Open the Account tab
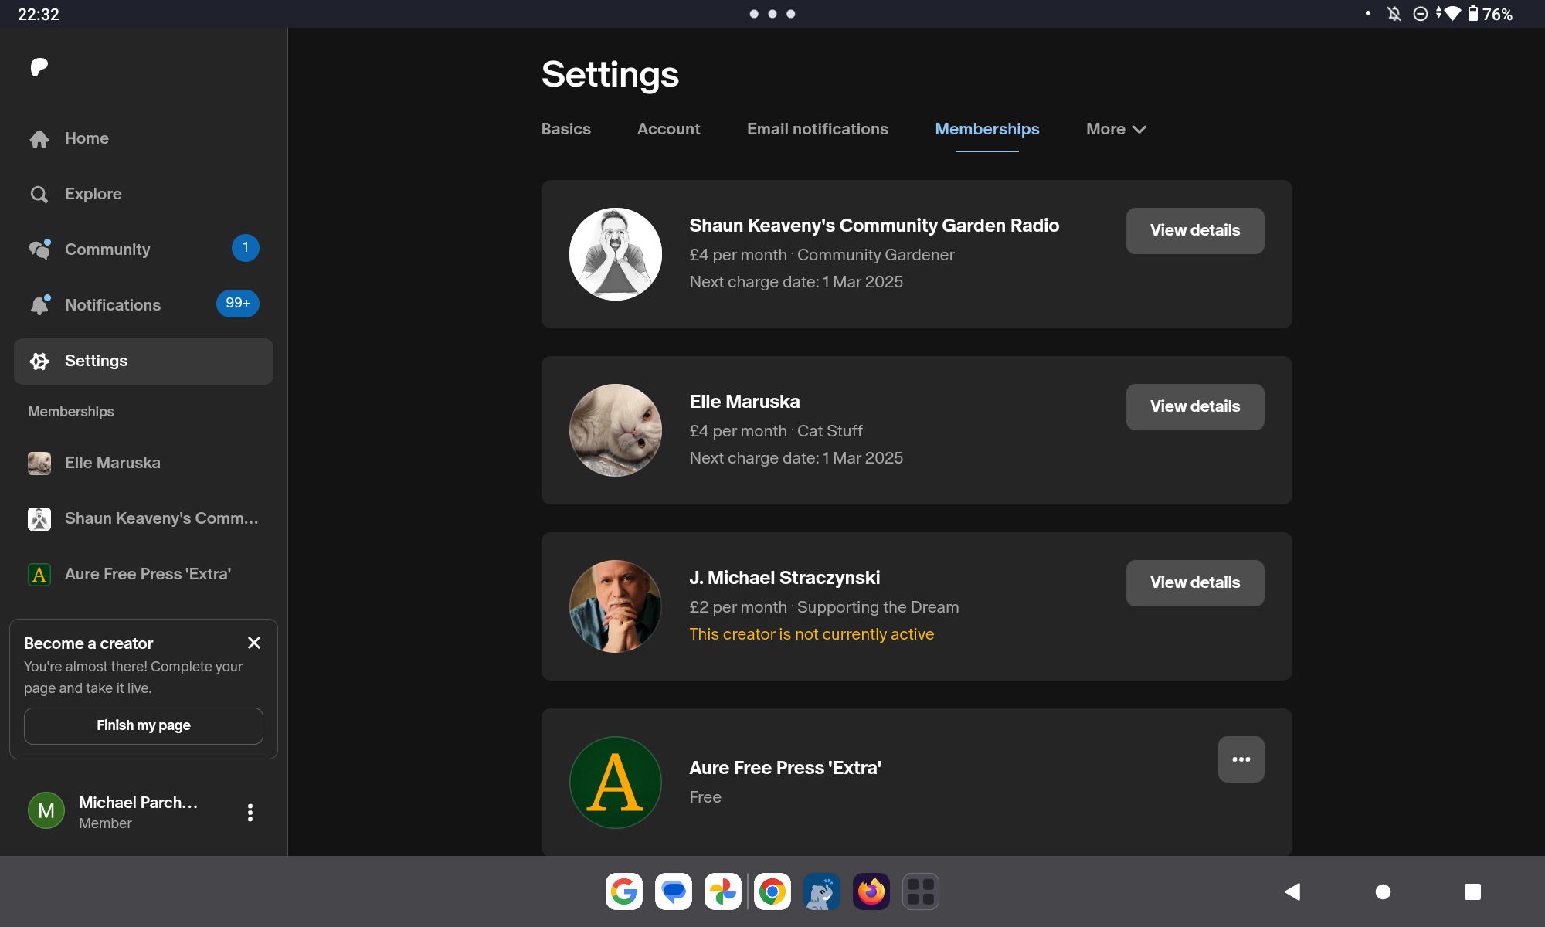The width and height of the screenshot is (1545, 927). click(668, 129)
